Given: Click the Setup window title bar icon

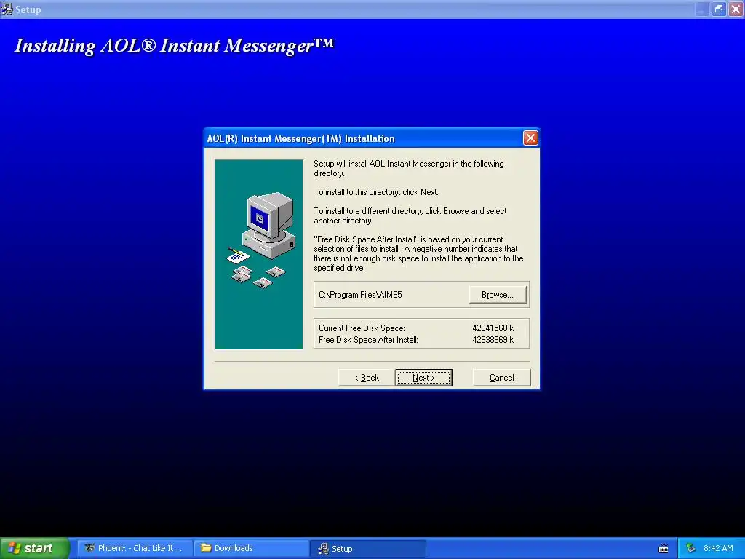Looking at the screenshot, I should (7, 9).
